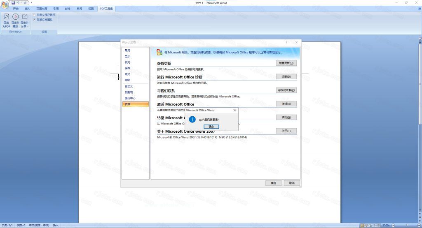Switch to Print Layout view icon
This screenshot has height=228, width=422.
363,225
